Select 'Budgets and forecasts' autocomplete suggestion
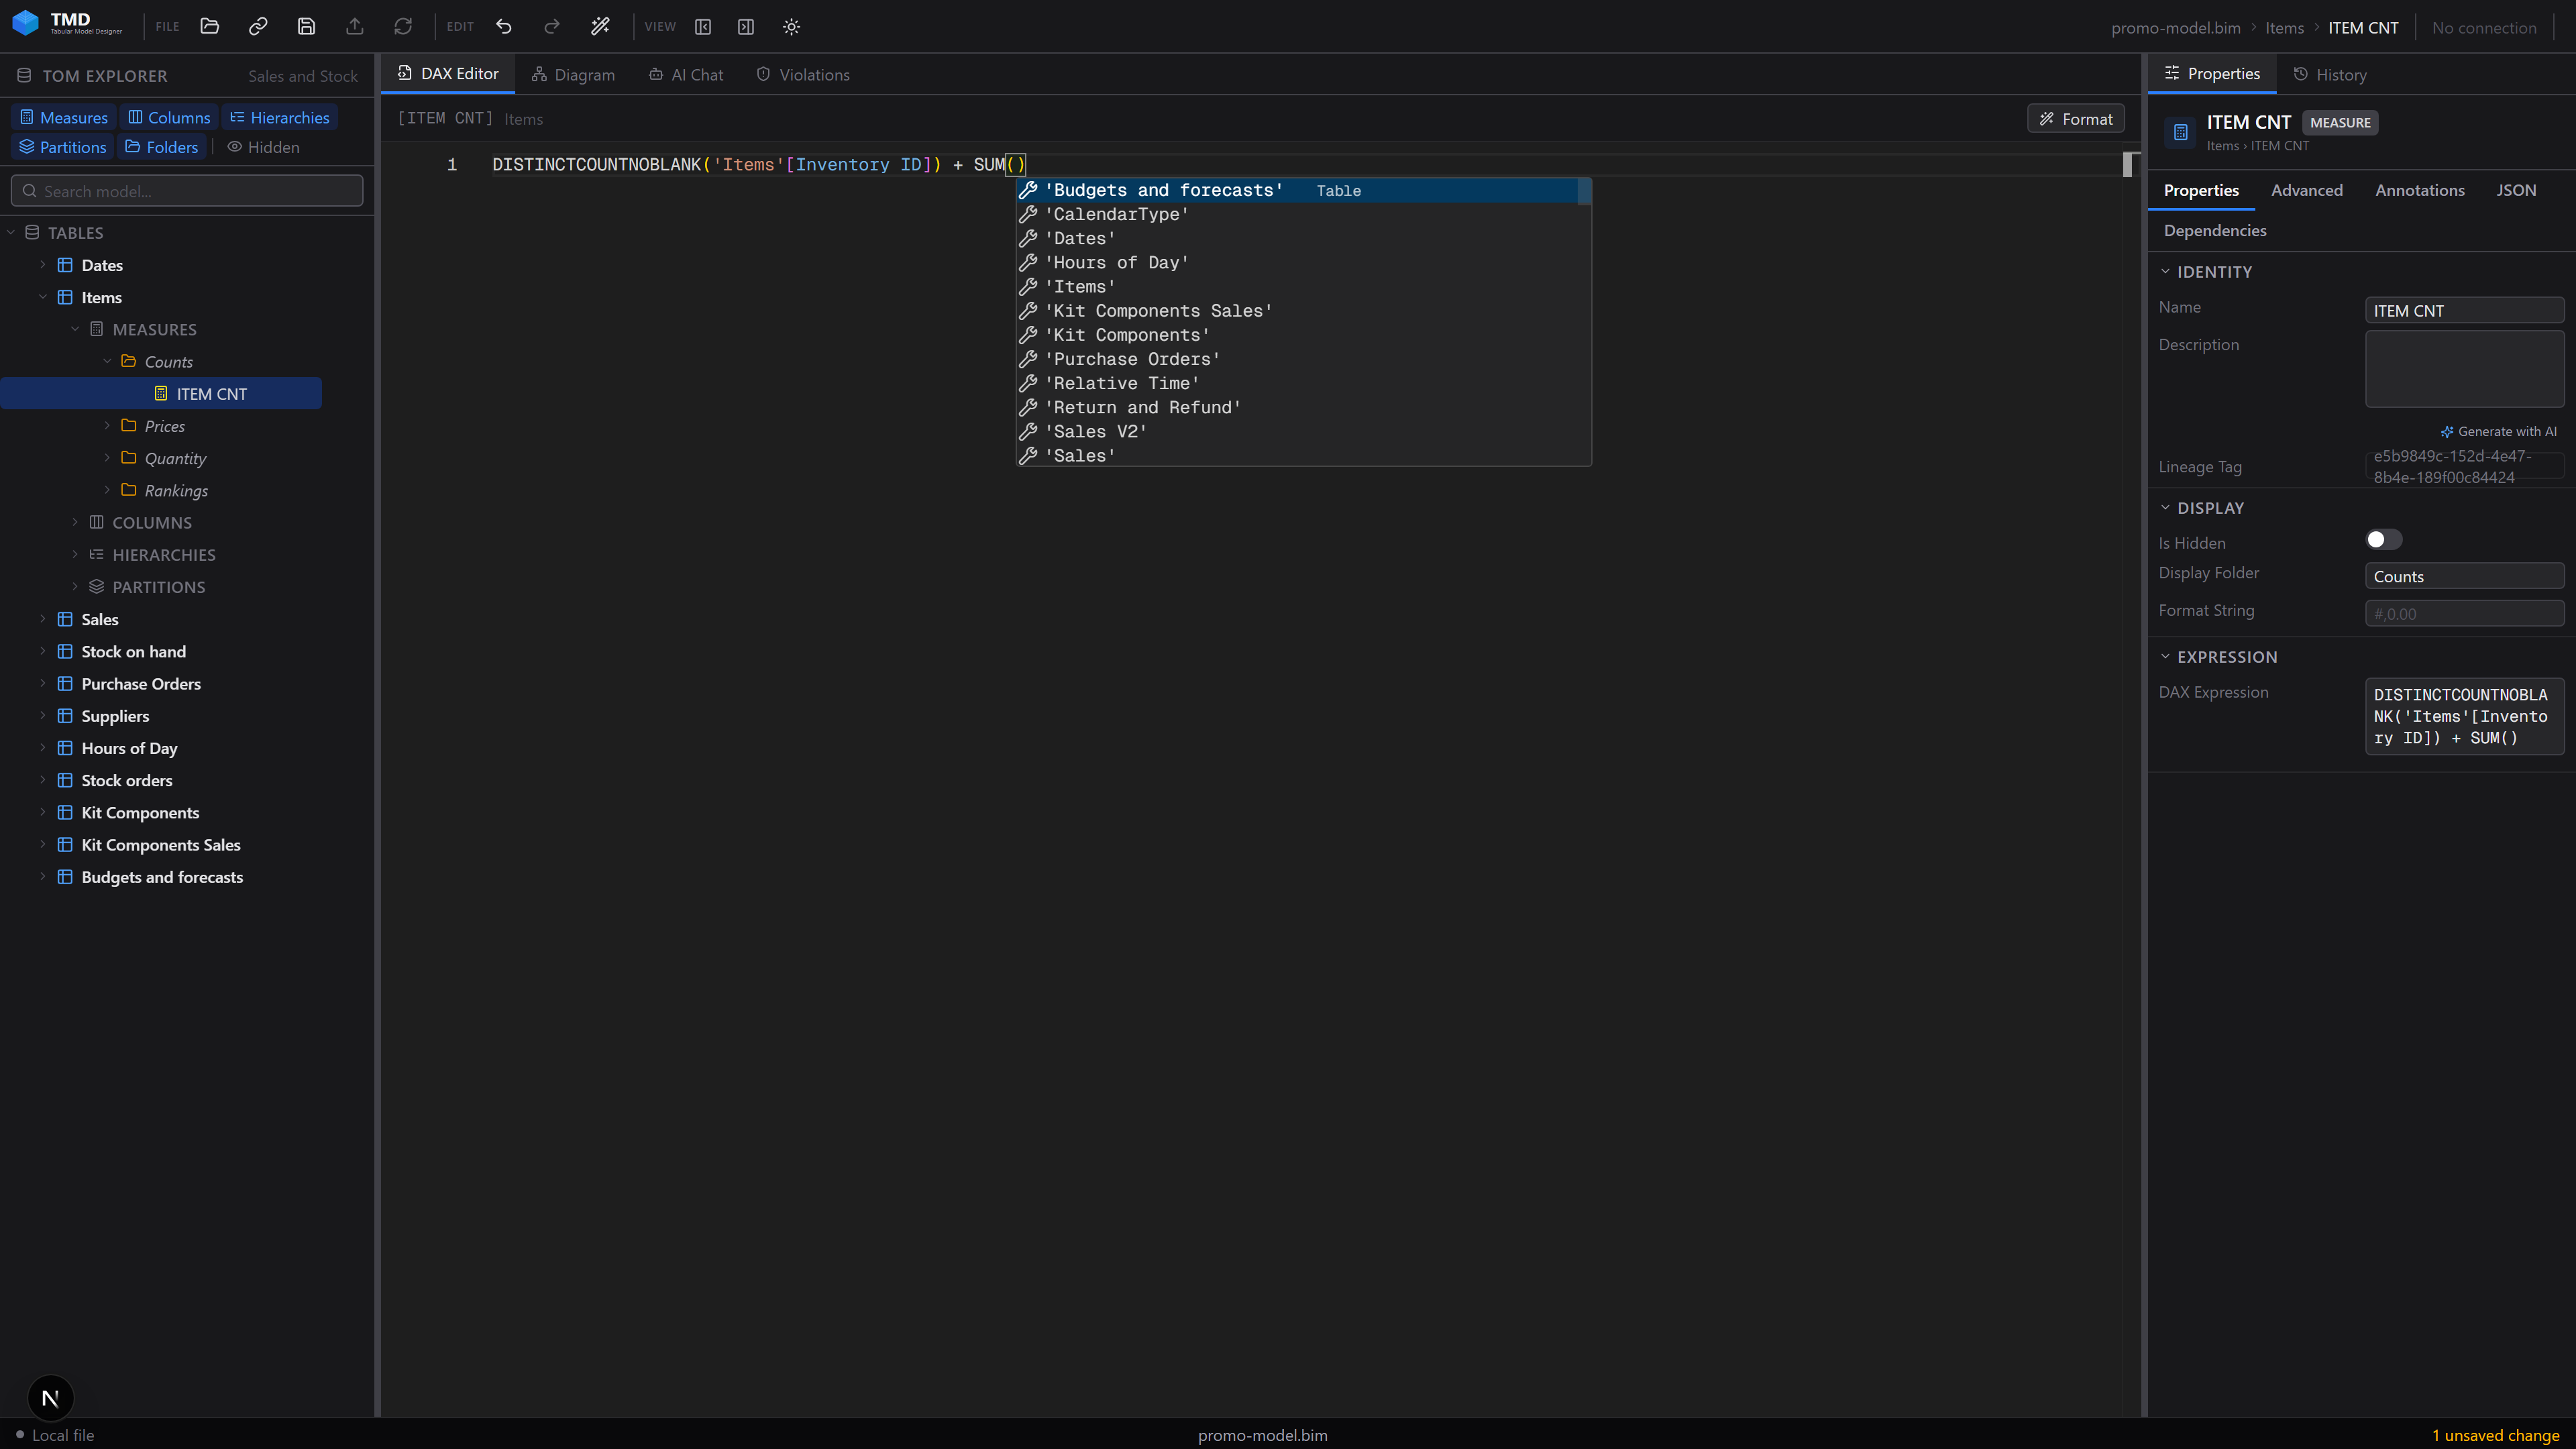Viewport: 2576px width, 1449px height. pyautogui.click(x=1297, y=190)
